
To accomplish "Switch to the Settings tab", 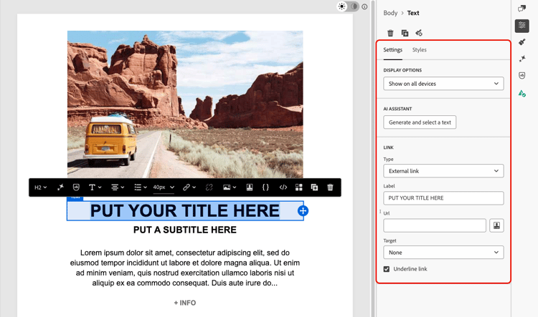I will click(392, 50).
